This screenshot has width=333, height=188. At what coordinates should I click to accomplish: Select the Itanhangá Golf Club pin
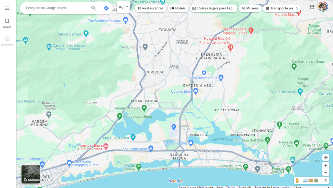coord(268,140)
